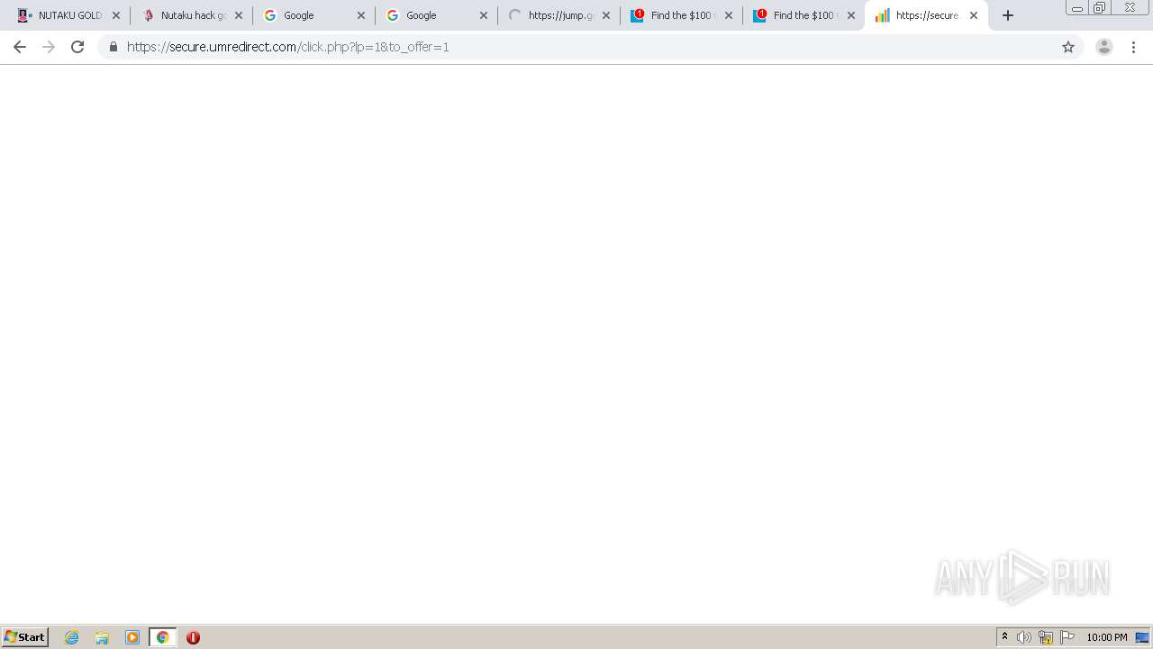The image size is (1153, 649).
Task: Close the first Google tab
Action: tap(361, 15)
